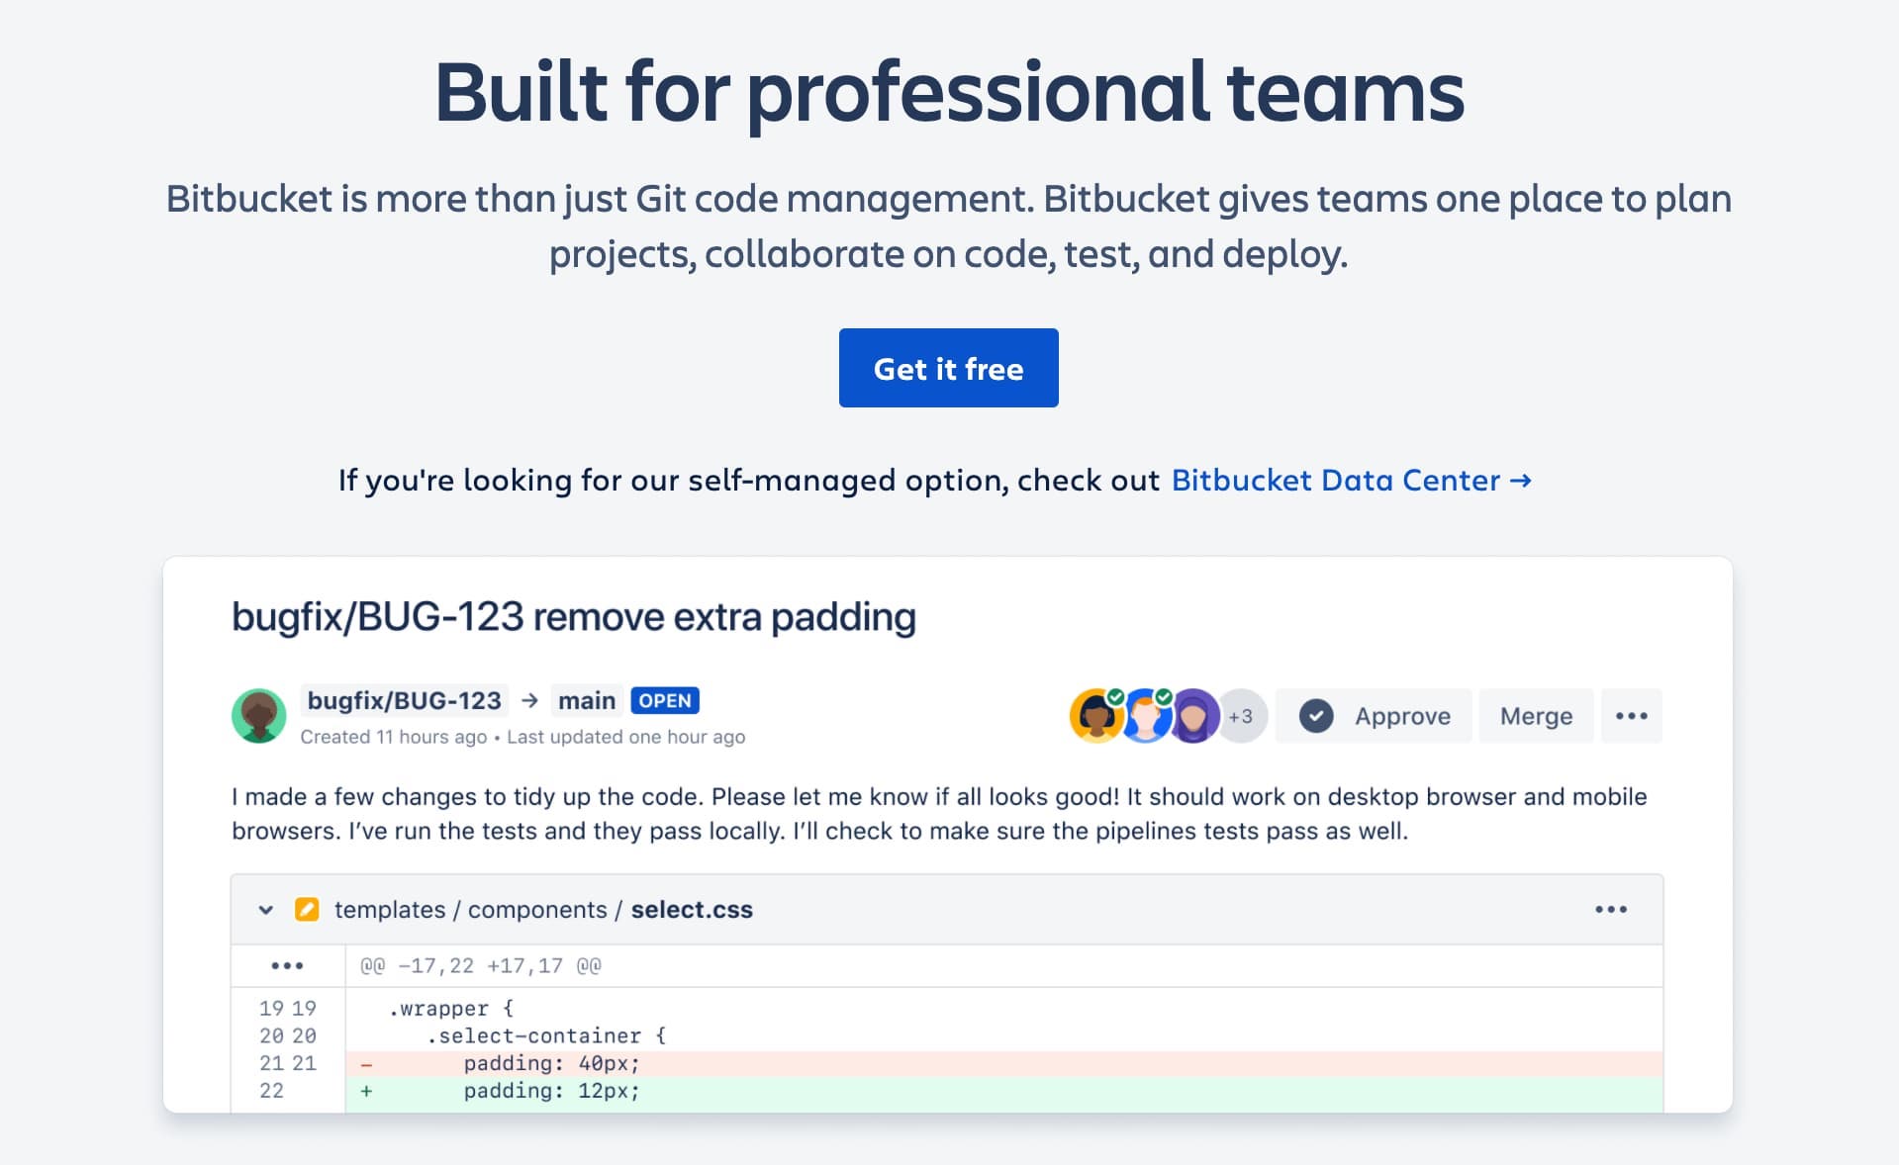Click the modified file pencil icon
The image size is (1899, 1165).
pos(307,910)
